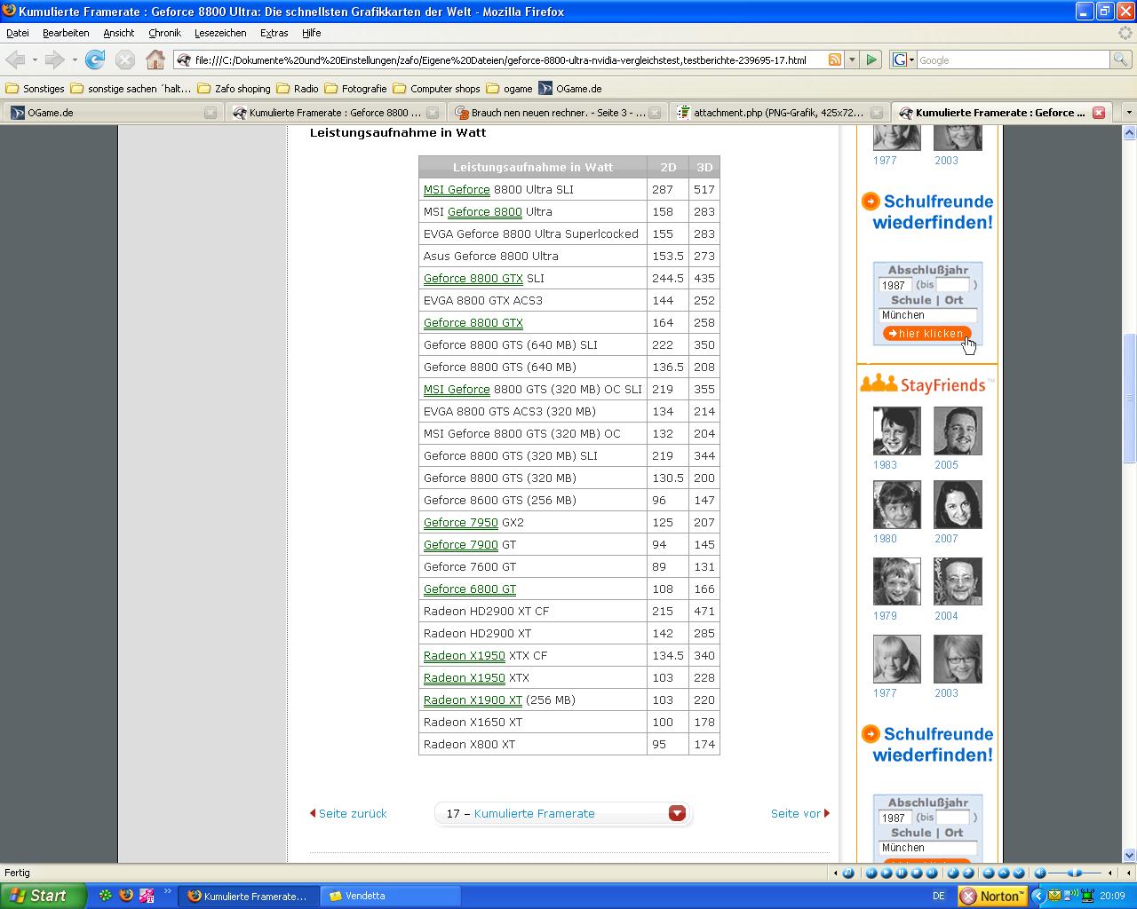
Task: Click the wireless network tray icon
Action: tap(1070, 896)
